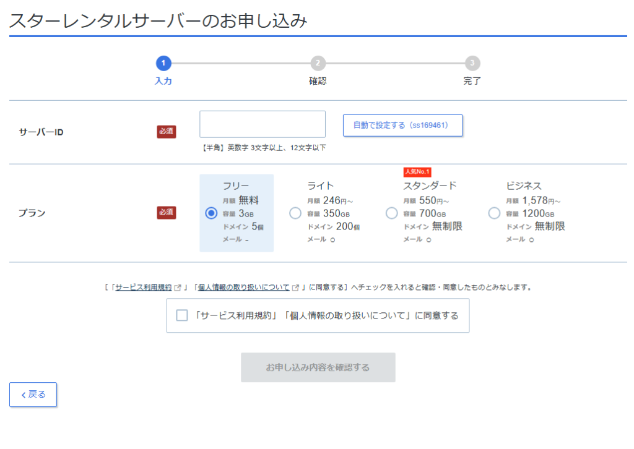Click the スターレンタルサーバーのお申し込み page heading
This screenshot has width=634, height=449.
coord(158,20)
